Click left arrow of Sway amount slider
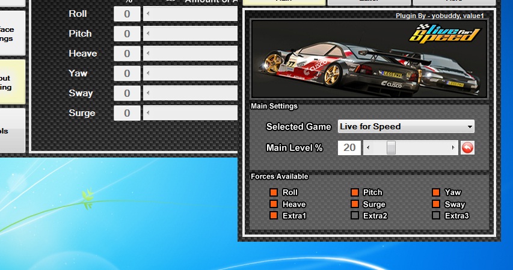 point(148,93)
